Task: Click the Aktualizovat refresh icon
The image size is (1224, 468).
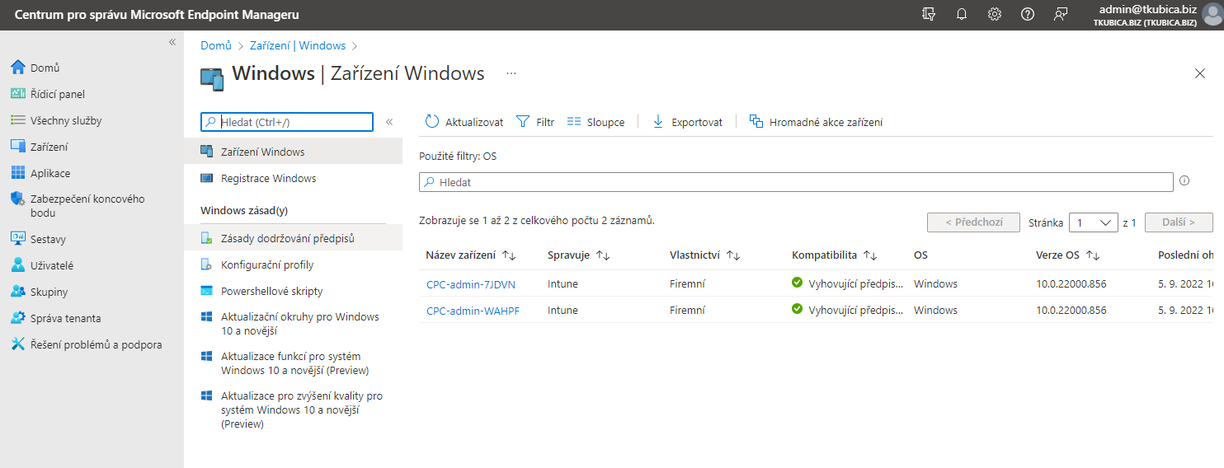Action: tap(432, 122)
